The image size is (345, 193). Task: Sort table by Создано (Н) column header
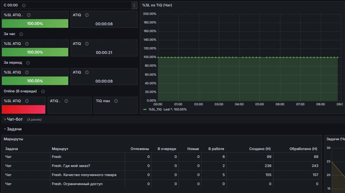point(260,149)
